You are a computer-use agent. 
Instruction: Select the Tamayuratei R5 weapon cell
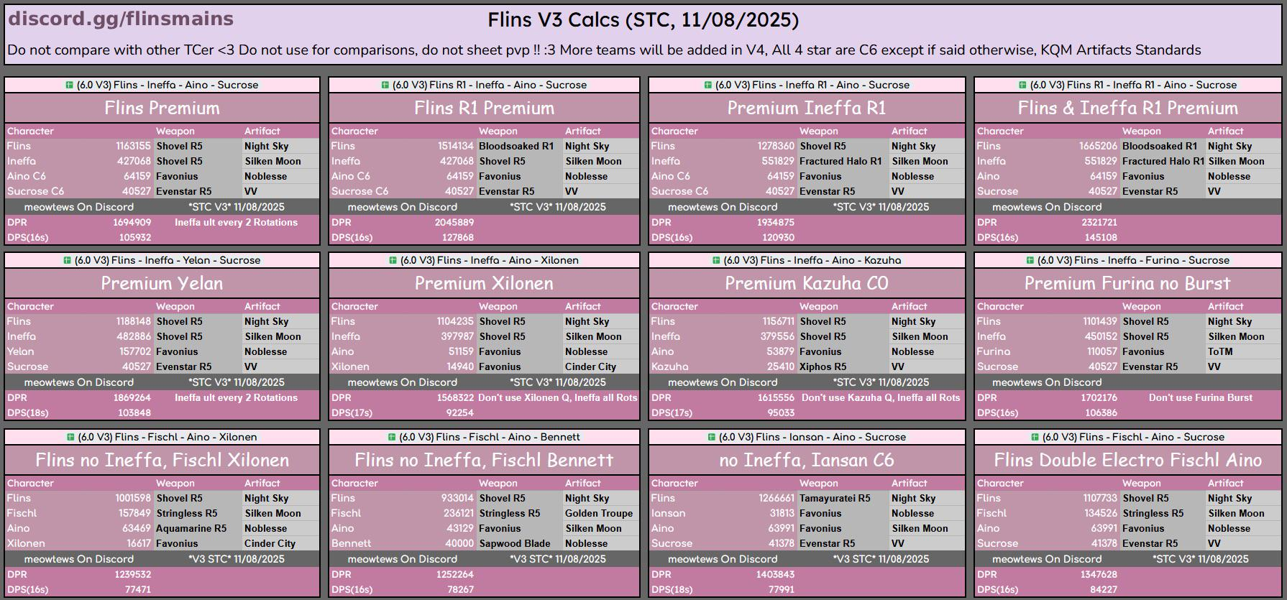[835, 498]
